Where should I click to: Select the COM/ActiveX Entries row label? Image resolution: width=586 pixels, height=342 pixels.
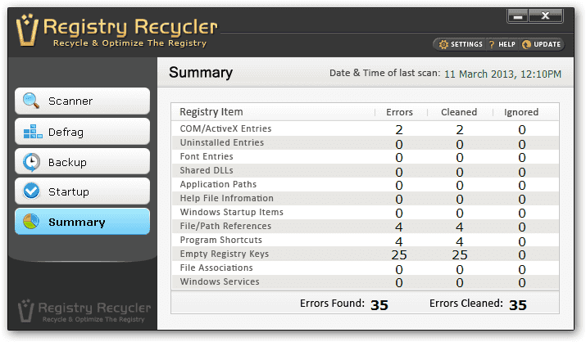(225, 128)
